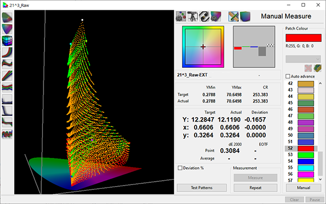Select patch 49 magenta-pink swatch

point(306,129)
